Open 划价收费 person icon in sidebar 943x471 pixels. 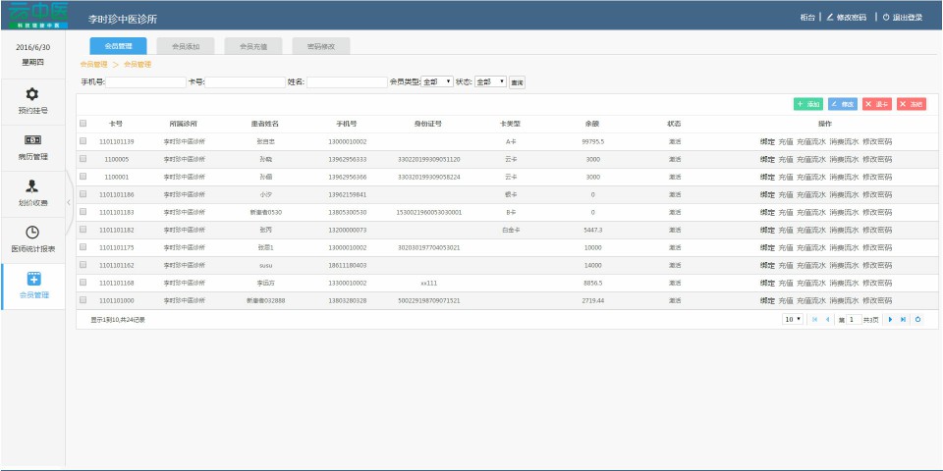(32, 186)
